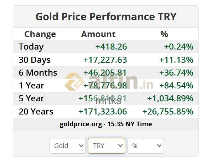Select the +46,205.81 six-month amount
This screenshot has height=163, width=217.
(105, 73)
